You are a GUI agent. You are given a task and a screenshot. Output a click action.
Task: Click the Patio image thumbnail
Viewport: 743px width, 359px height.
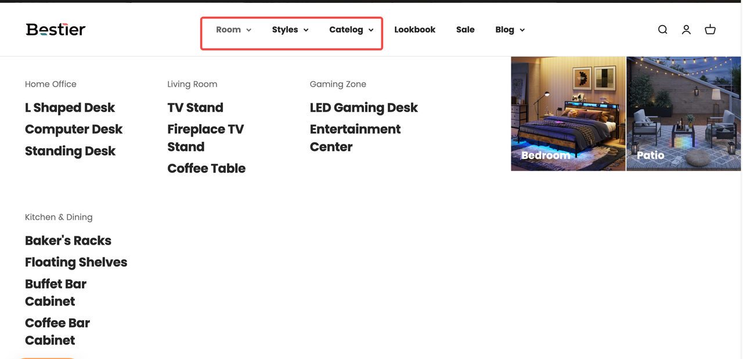tap(683, 114)
